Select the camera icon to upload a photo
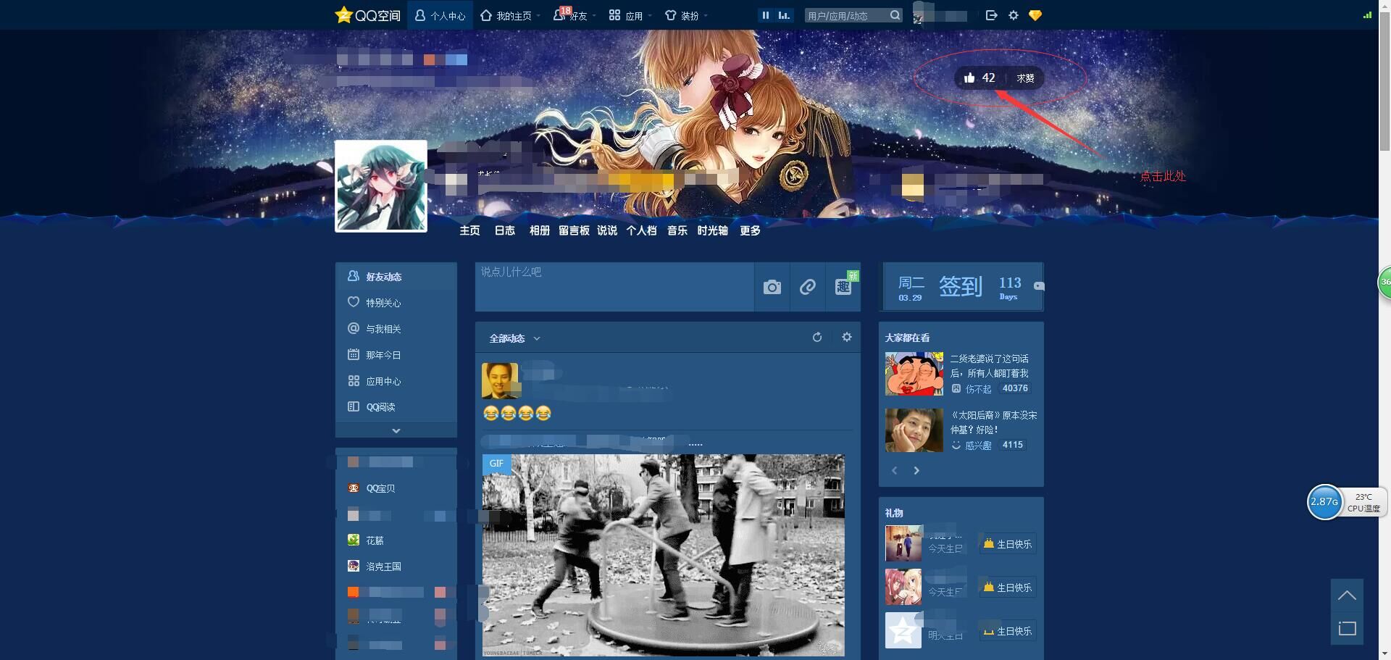The width and height of the screenshot is (1391, 660). pyautogui.click(x=772, y=287)
